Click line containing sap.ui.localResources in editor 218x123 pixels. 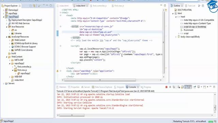click(99, 49)
